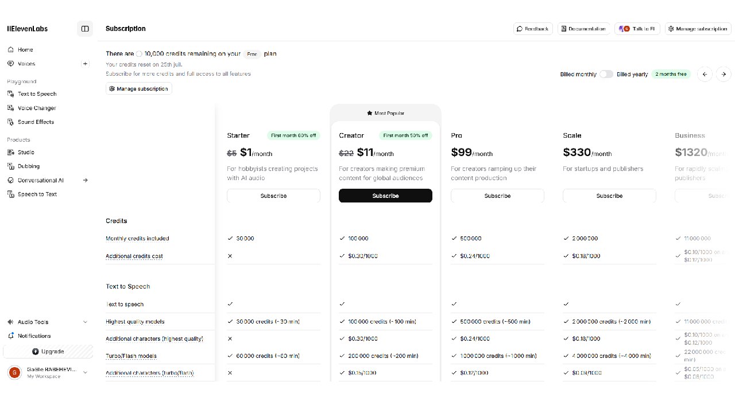Toggle billing between monthly and yearly
Viewport: 735px width, 413px height.
pyautogui.click(x=606, y=74)
